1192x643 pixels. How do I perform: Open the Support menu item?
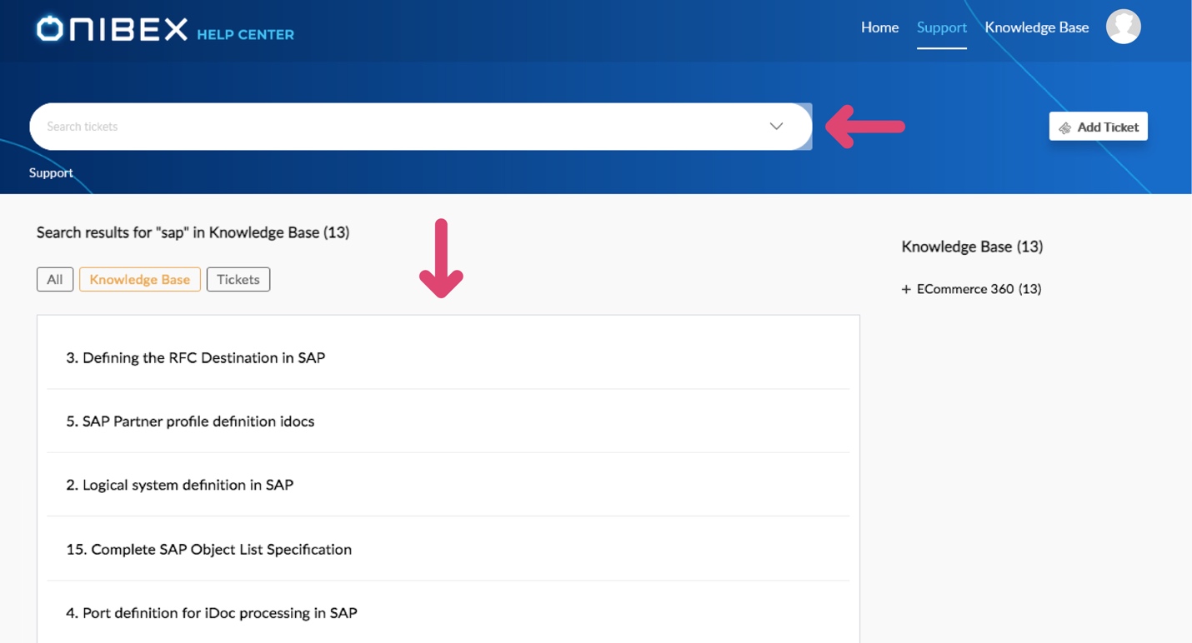[x=941, y=27]
